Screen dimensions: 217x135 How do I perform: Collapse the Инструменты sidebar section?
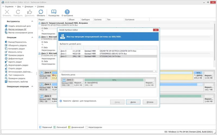pyautogui.click(x=32, y=21)
